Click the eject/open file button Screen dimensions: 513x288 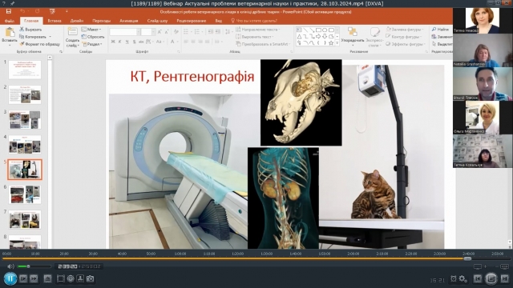47,279
